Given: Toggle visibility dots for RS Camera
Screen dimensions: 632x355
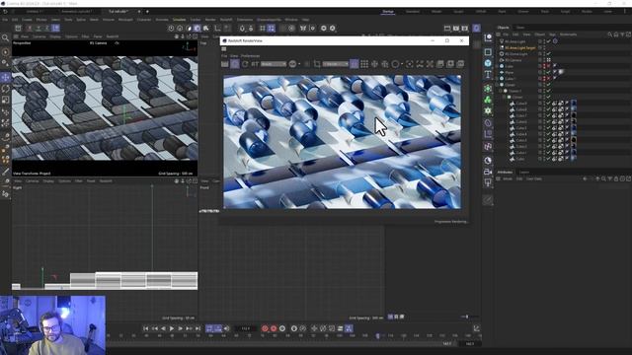Looking at the screenshot, I should click(544, 60).
